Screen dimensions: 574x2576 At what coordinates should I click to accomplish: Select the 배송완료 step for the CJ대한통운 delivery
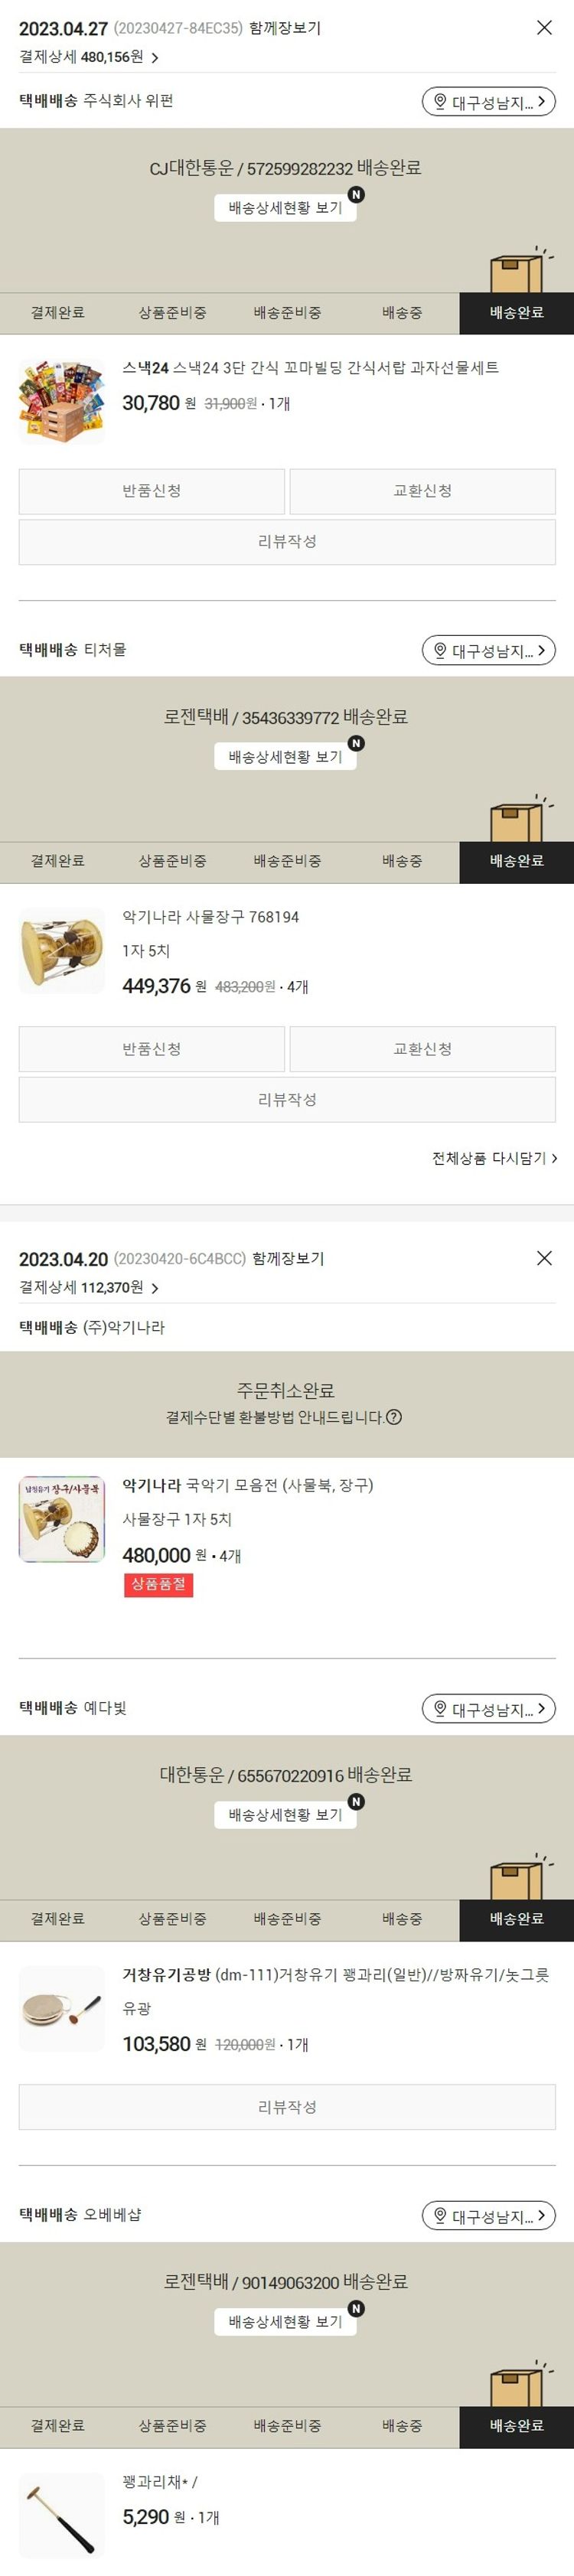point(517,313)
